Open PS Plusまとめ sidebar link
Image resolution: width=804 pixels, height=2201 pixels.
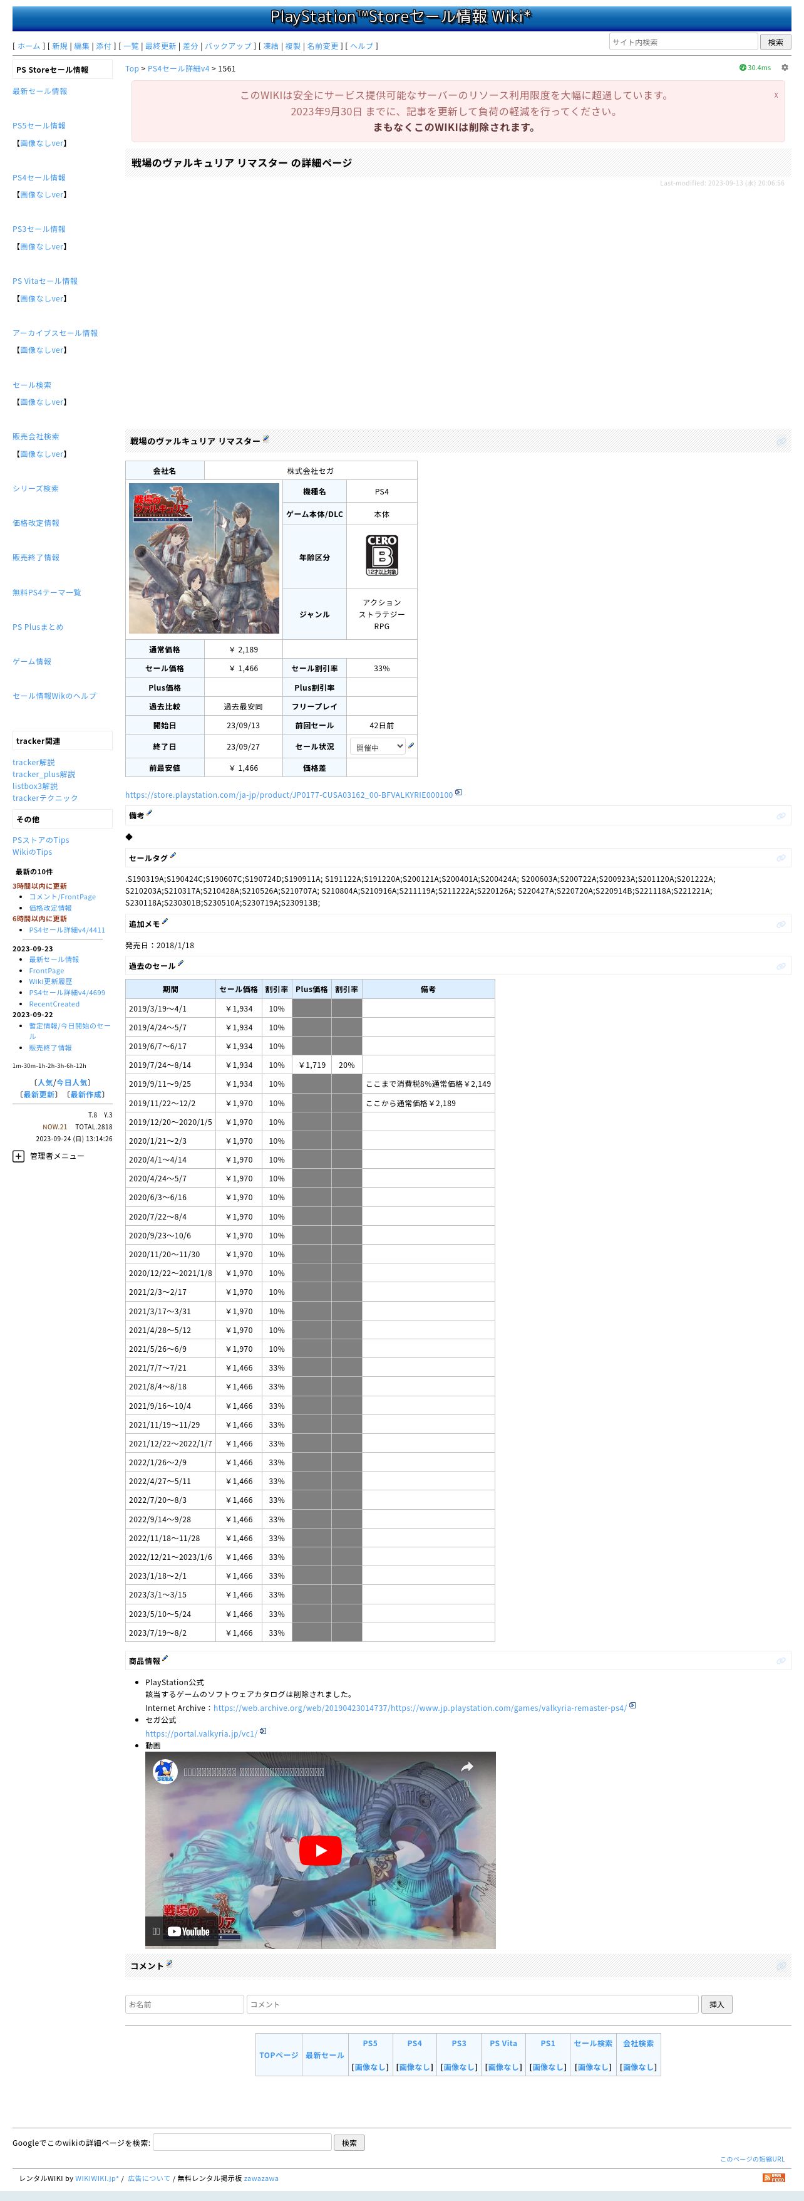(38, 626)
